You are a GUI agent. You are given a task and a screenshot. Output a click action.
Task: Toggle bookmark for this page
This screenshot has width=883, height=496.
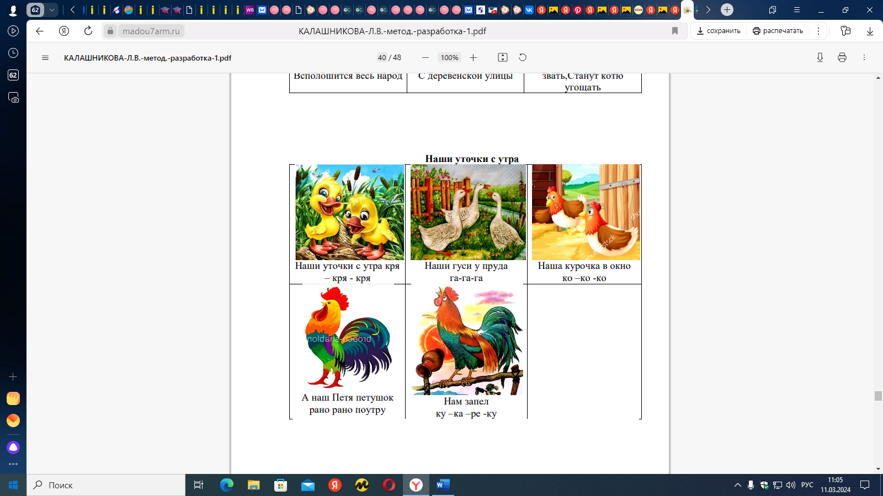674,31
